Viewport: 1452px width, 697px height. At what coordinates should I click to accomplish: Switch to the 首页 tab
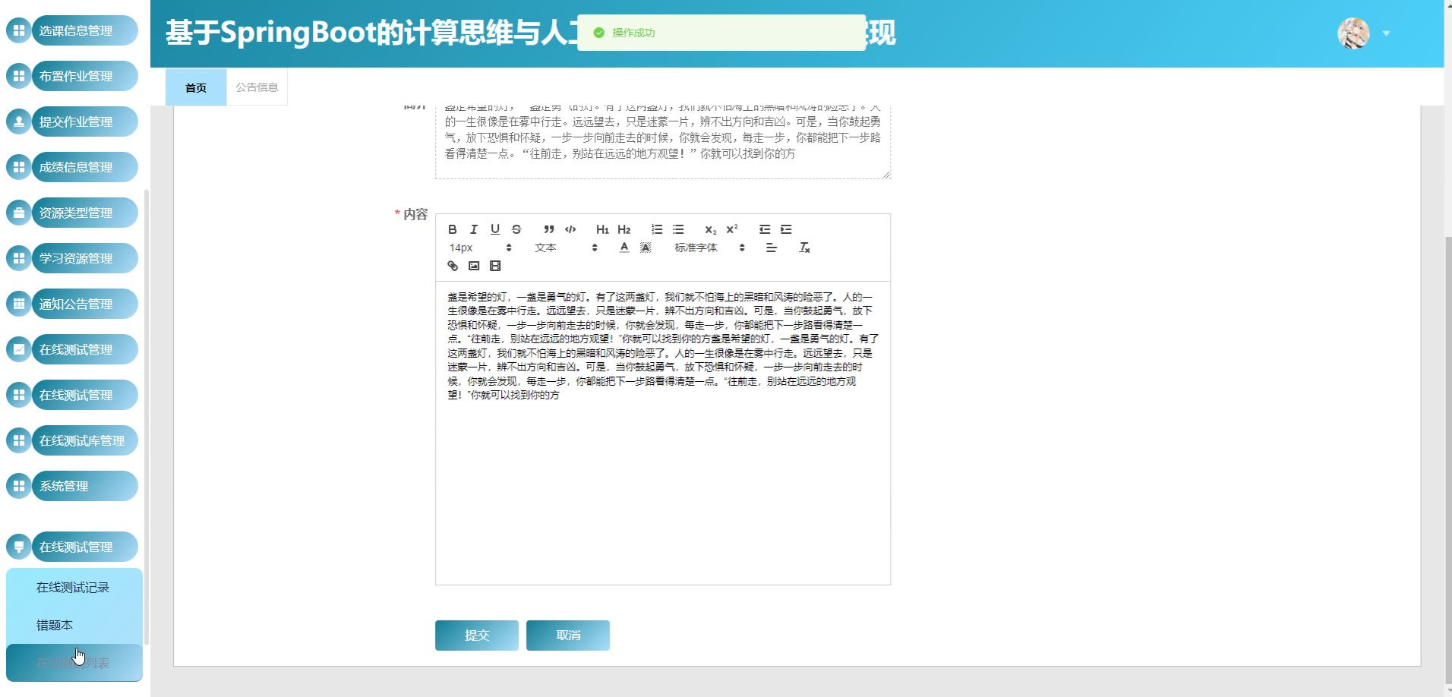tap(196, 87)
